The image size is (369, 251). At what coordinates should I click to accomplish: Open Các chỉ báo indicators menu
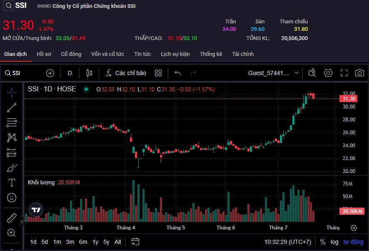tap(126, 73)
